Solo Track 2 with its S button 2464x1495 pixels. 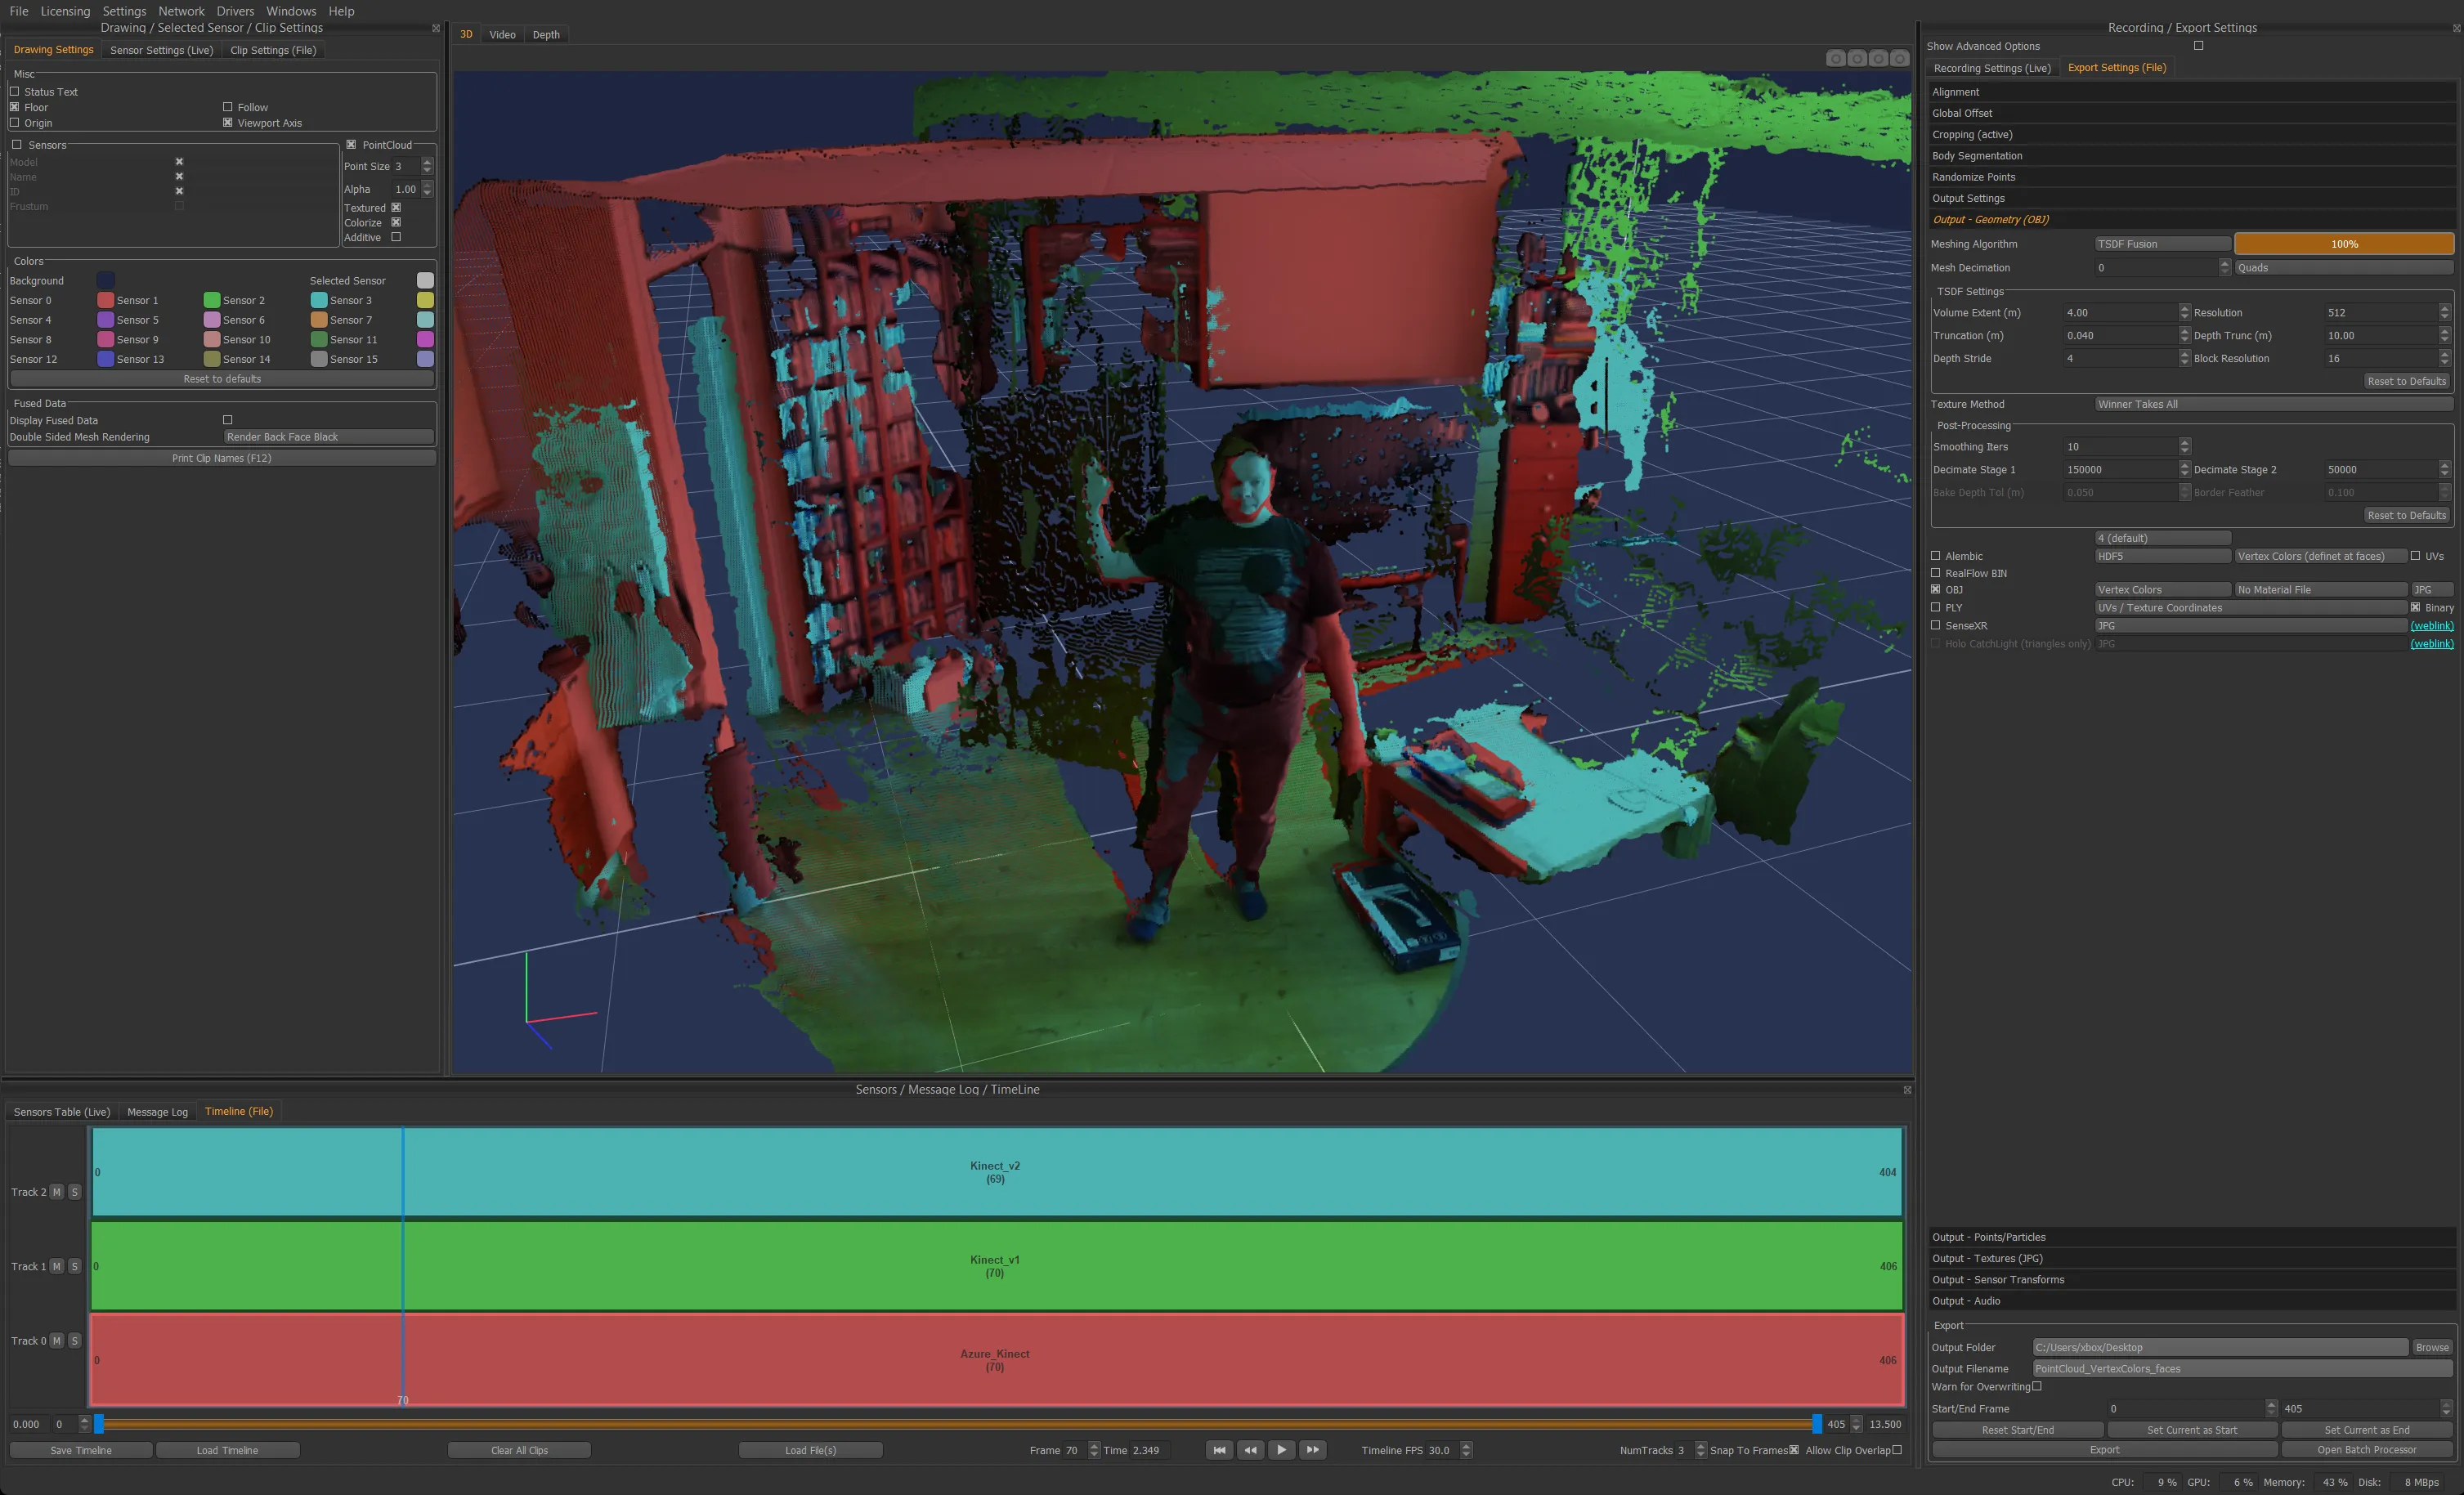75,1192
